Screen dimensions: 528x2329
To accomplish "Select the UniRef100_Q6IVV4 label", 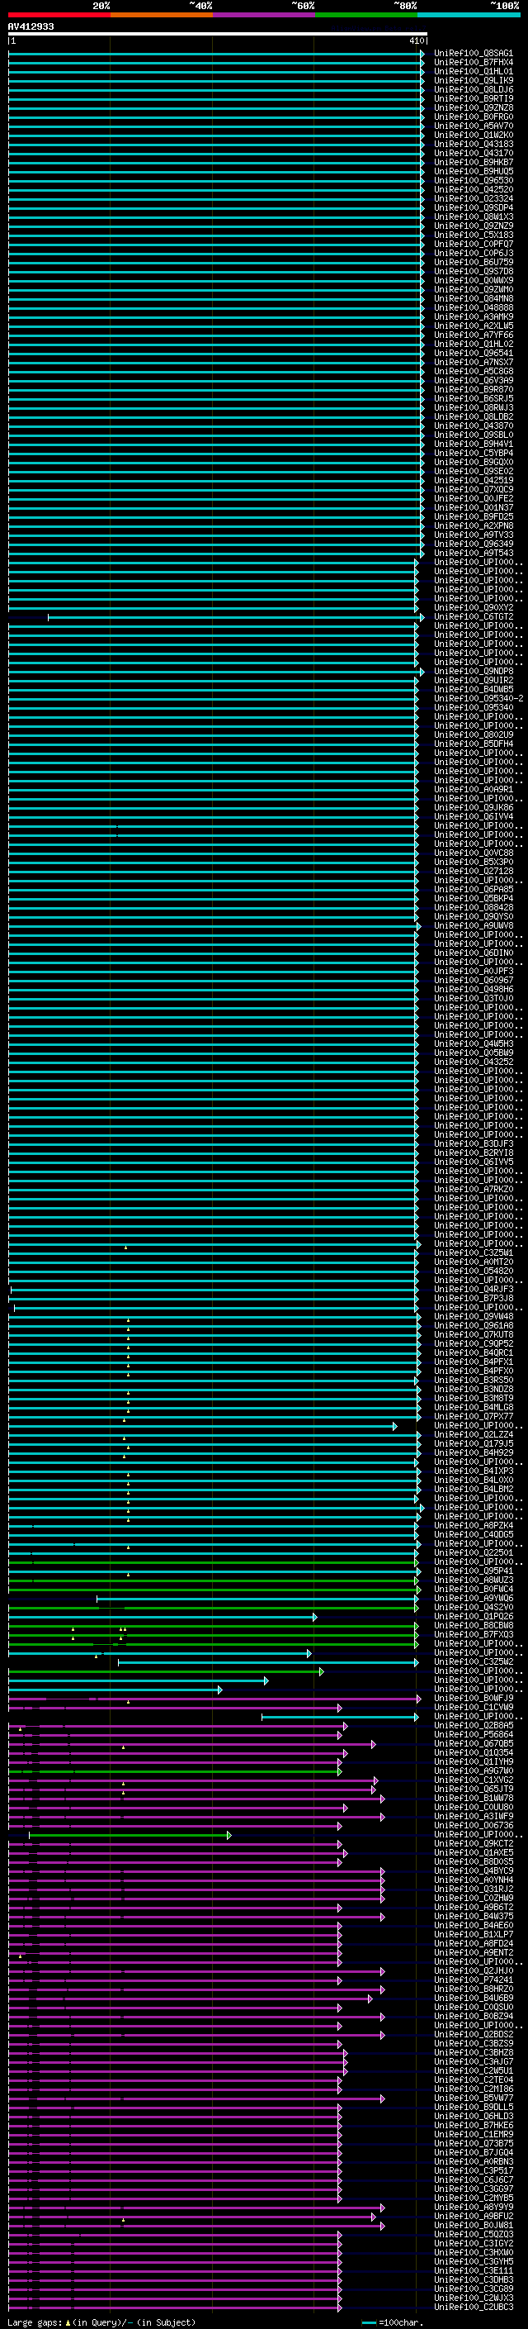I will click(x=474, y=816).
